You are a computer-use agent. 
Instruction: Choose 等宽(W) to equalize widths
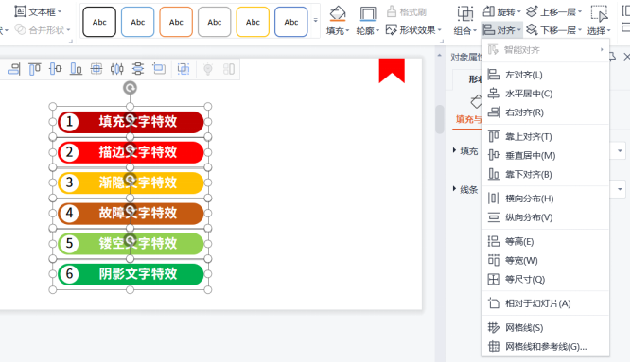pyautogui.click(x=545, y=261)
